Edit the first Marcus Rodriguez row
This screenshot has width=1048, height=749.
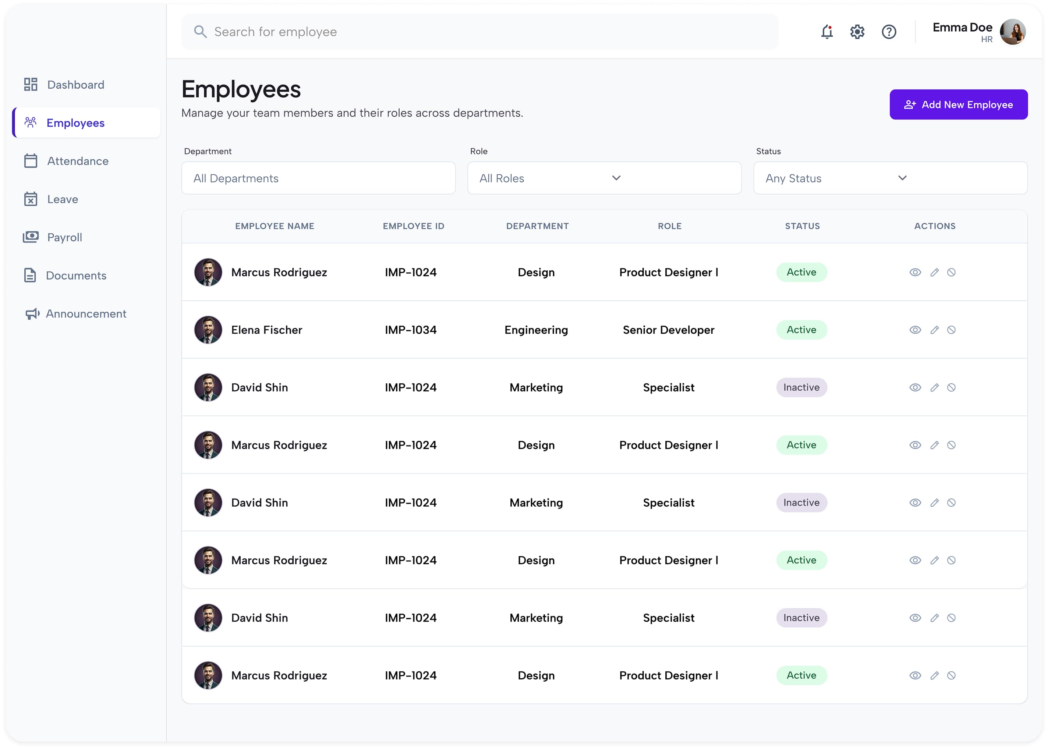(934, 272)
